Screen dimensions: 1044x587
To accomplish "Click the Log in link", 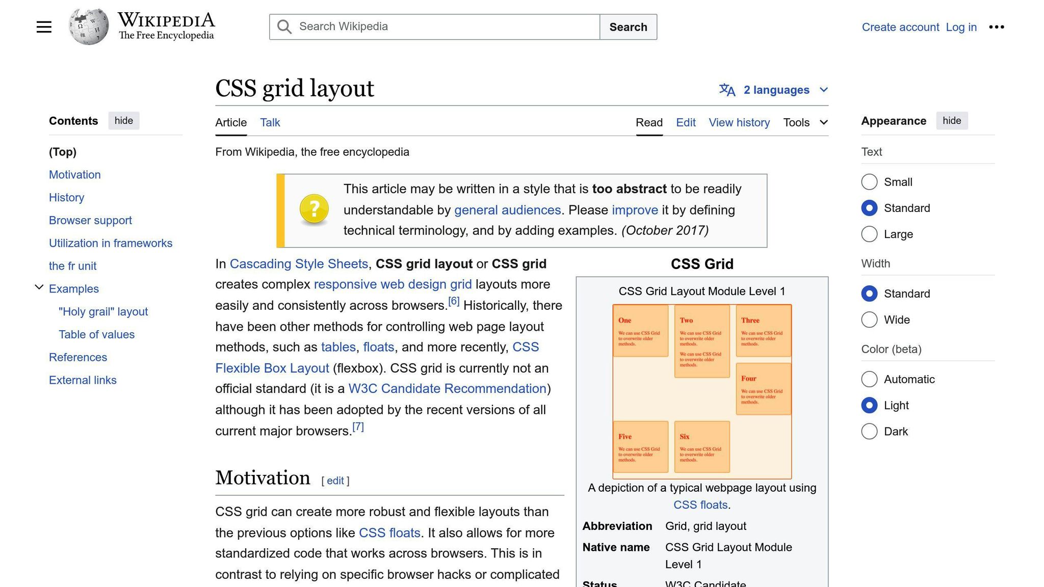I will click(x=961, y=27).
